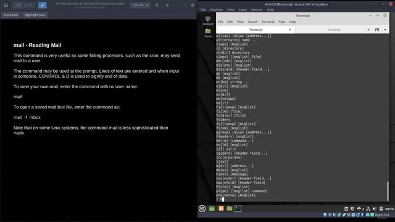
Task: Click the terminal prompt input line
Action: coord(301,199)
